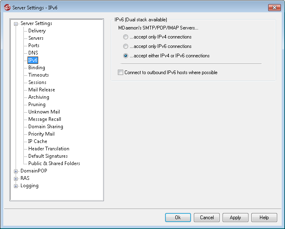The width and height of the screenshot is (285, 229).
Task: Select accept only IPv6 connections option
Action: (x=126, y=46)
